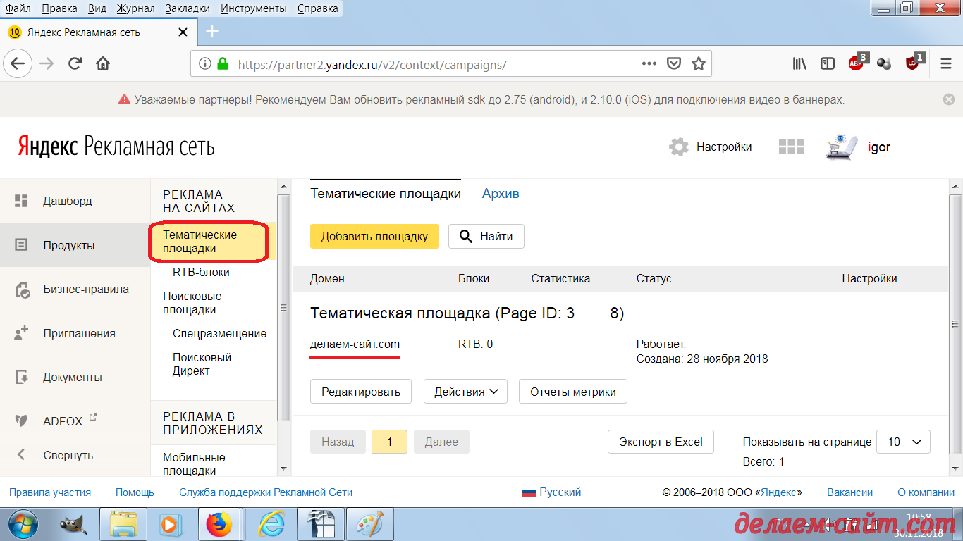
Task: Click the Добавить площадку button
Action: pyautogui.click(x=374, y=236)
